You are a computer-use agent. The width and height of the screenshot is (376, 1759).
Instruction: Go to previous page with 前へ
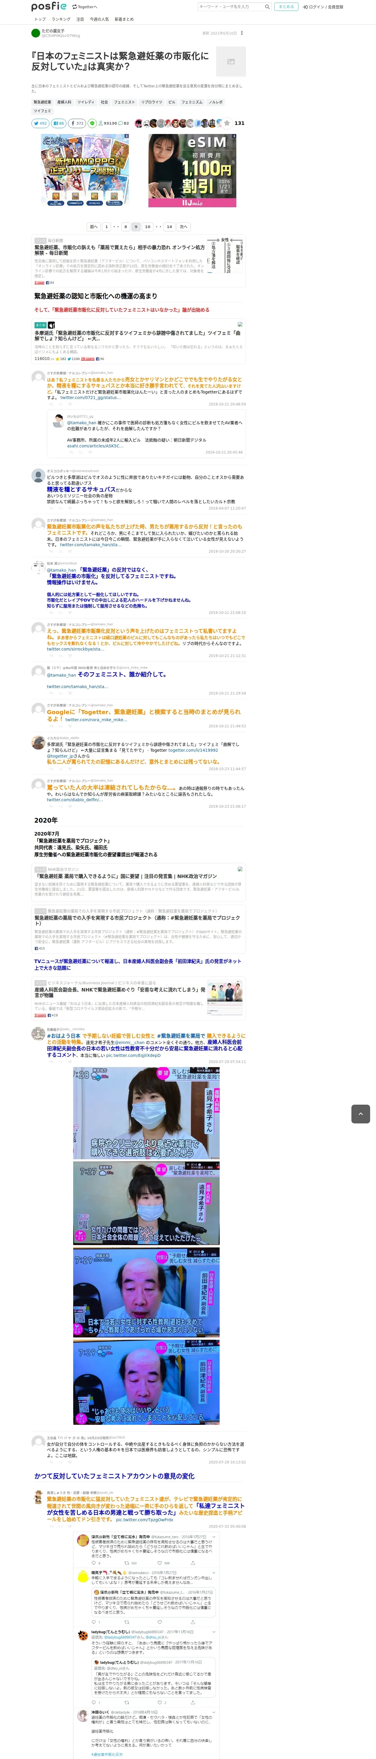click(x=94, y=227)
